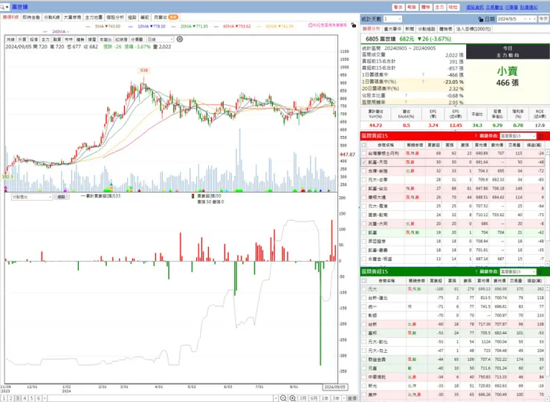550x402 pixels.
Task: Open chart settings gear icon
Action: point(180,39)
